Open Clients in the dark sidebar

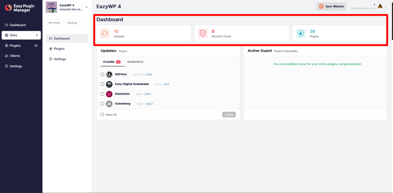click(x=21, y=56)
